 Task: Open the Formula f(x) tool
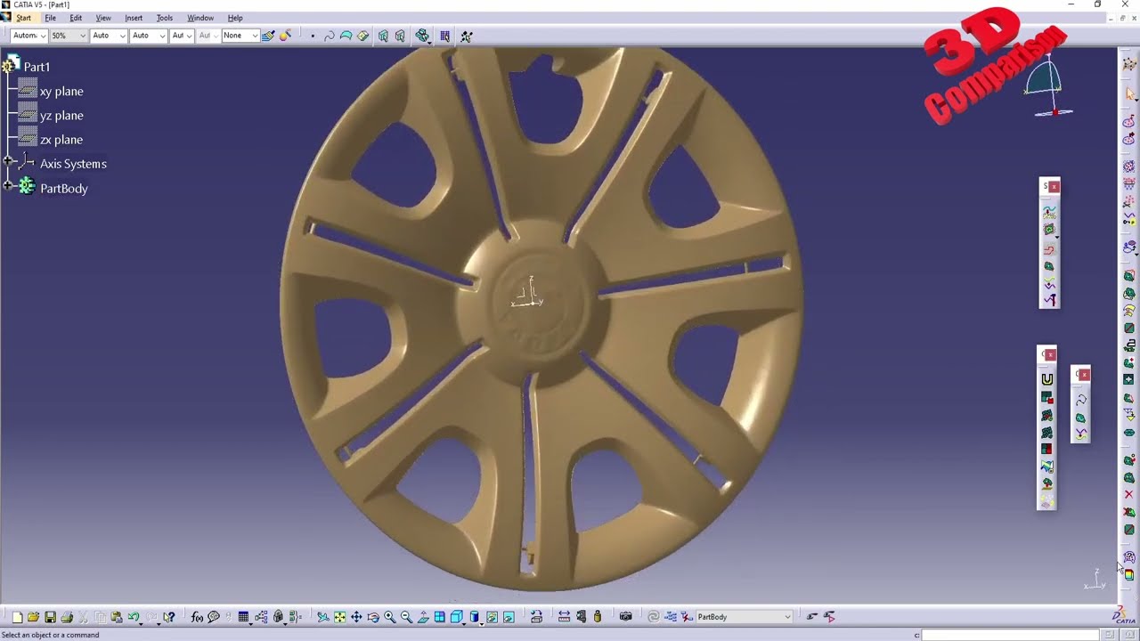[197, 617]
